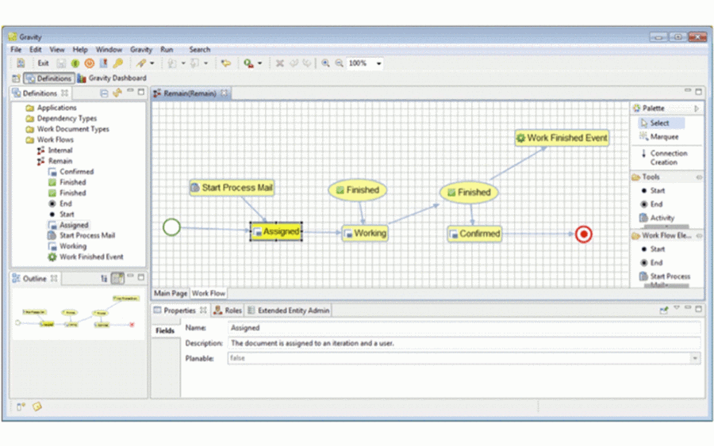
Task: Open the Roles tab
Action: [x=228, y=311]
